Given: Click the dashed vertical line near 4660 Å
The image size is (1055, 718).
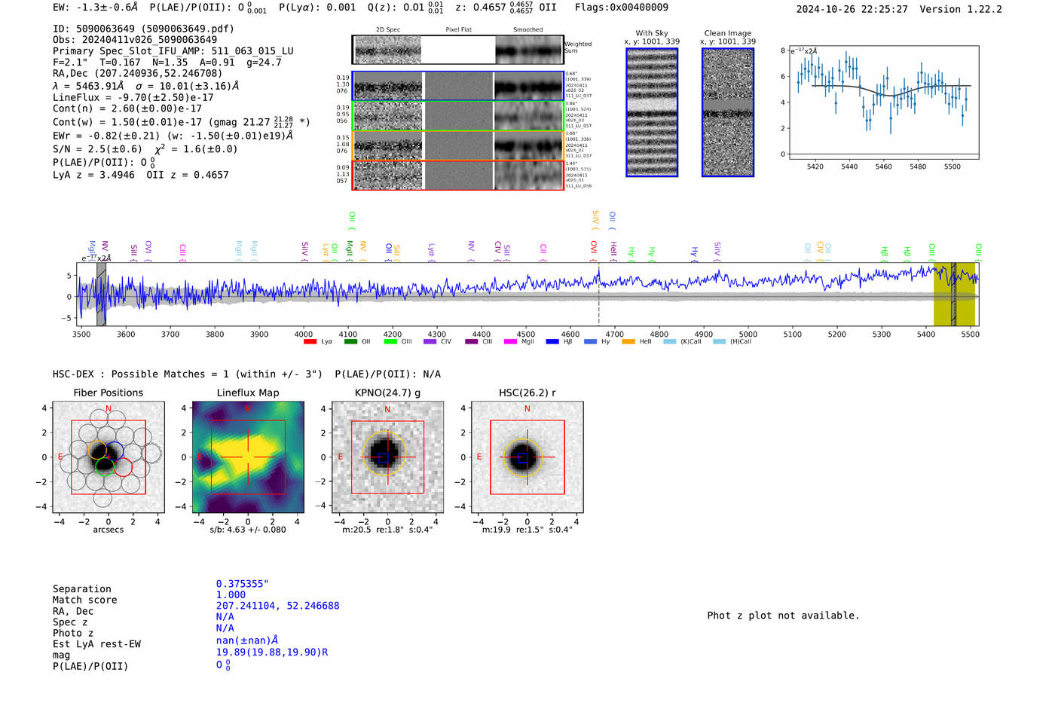Looking at the screenshot, I should (599, 295).
